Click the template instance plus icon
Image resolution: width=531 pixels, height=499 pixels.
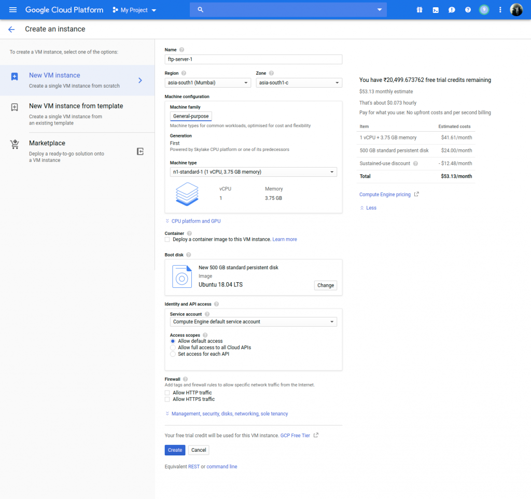15,107
